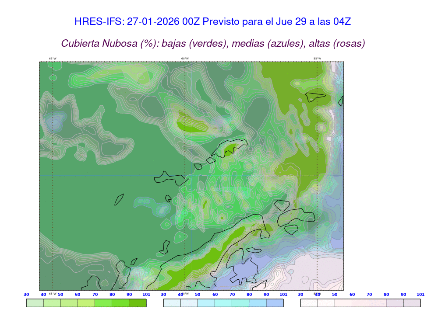
Task: Click the 55°W longitude label at top
Action: [x=317, y=59]
